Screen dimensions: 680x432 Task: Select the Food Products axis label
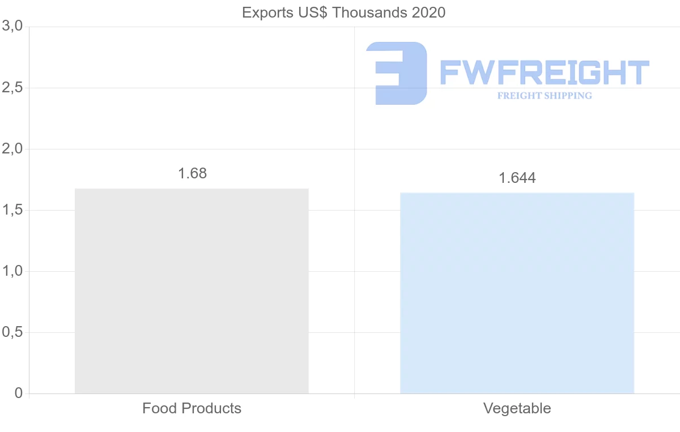tap(192, 408)
